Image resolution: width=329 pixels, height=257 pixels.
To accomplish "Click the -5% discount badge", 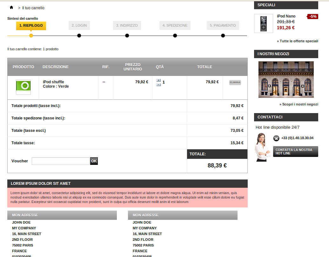I will [312, 17].
